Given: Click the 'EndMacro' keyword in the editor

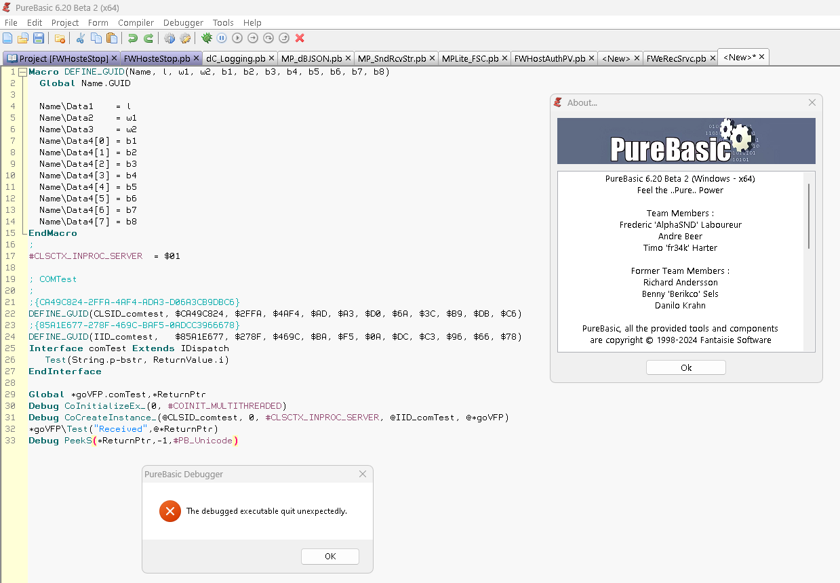Looking at the screenshot, I should point(53,233).
